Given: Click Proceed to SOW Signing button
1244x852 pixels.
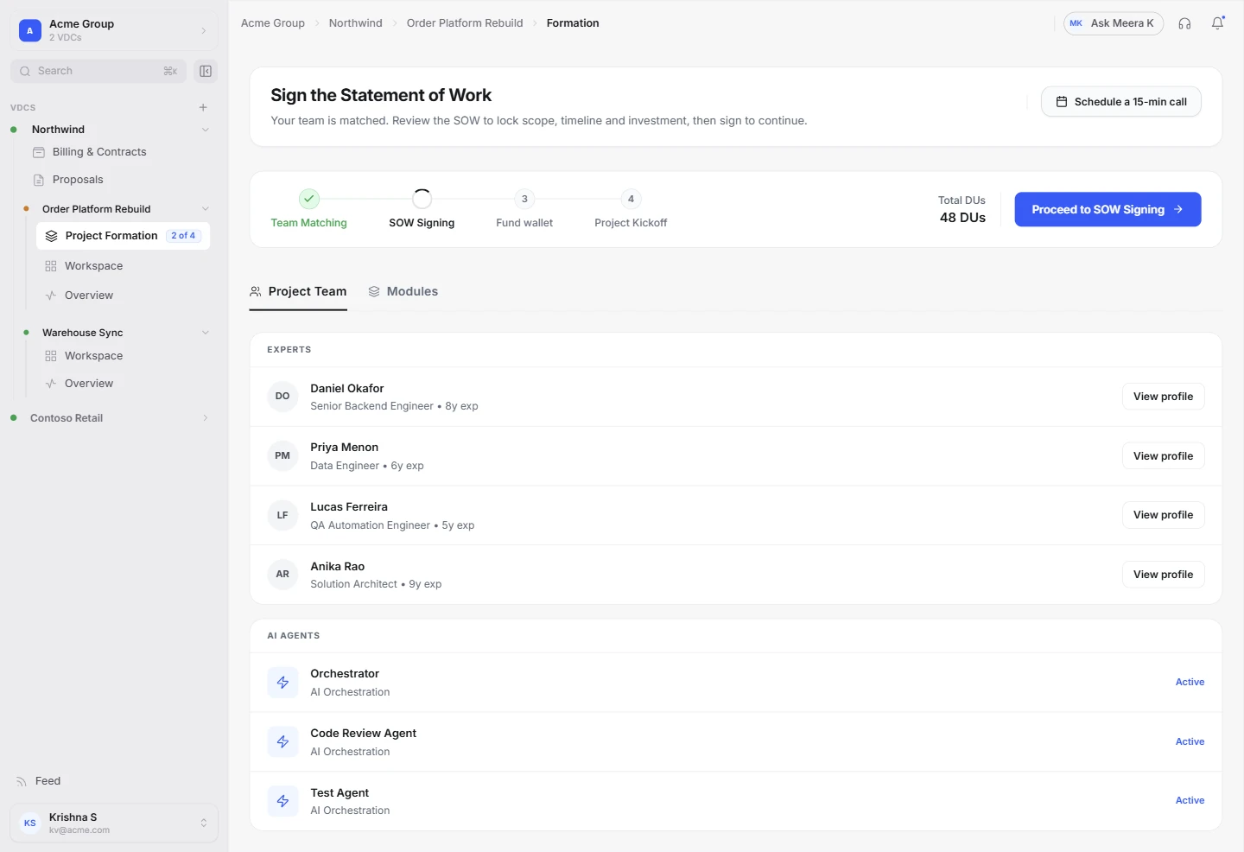Looking at the screenshot, I should (x=1108, y=209).
